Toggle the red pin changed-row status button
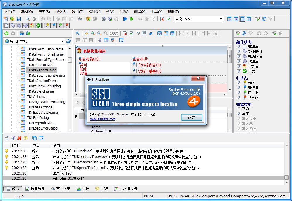This screenshot has width=292, height=201. pyautogui.click(x=67, y=25)
